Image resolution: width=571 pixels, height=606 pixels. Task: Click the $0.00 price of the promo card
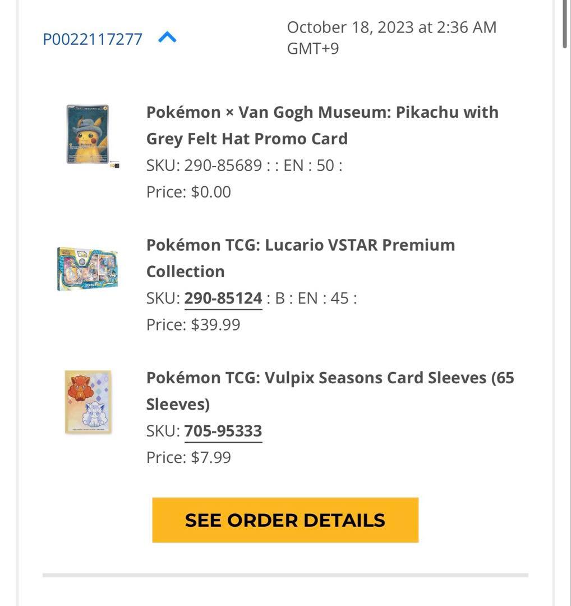(211, 192)
